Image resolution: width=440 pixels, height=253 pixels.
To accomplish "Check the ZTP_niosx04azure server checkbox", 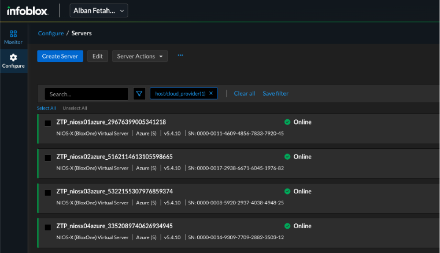I will click(x=48, y=228).
